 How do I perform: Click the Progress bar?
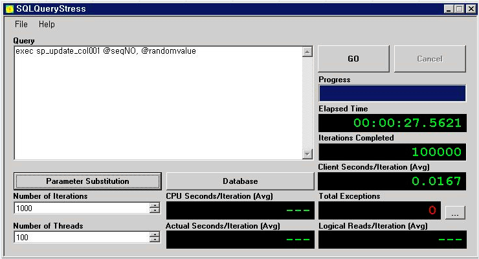392,93
